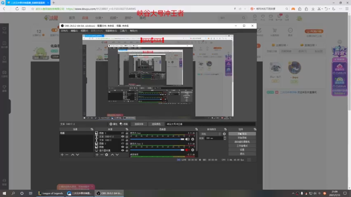Open browser reading mode book icon
The height and width of the screenshot is (197, 351).
(x=24, y=9)
